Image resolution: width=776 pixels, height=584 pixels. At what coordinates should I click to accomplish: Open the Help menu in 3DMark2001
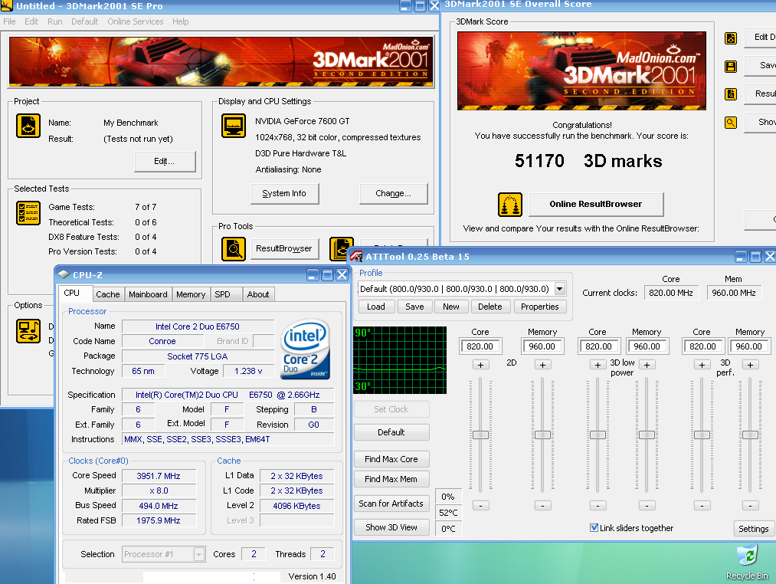(x=180, y=21)
